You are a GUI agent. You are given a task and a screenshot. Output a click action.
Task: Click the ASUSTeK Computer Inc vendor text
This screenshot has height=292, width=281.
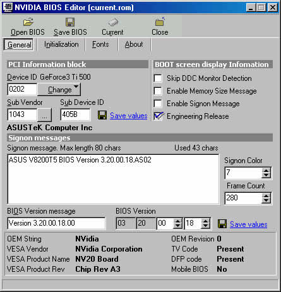click(50, 128)
